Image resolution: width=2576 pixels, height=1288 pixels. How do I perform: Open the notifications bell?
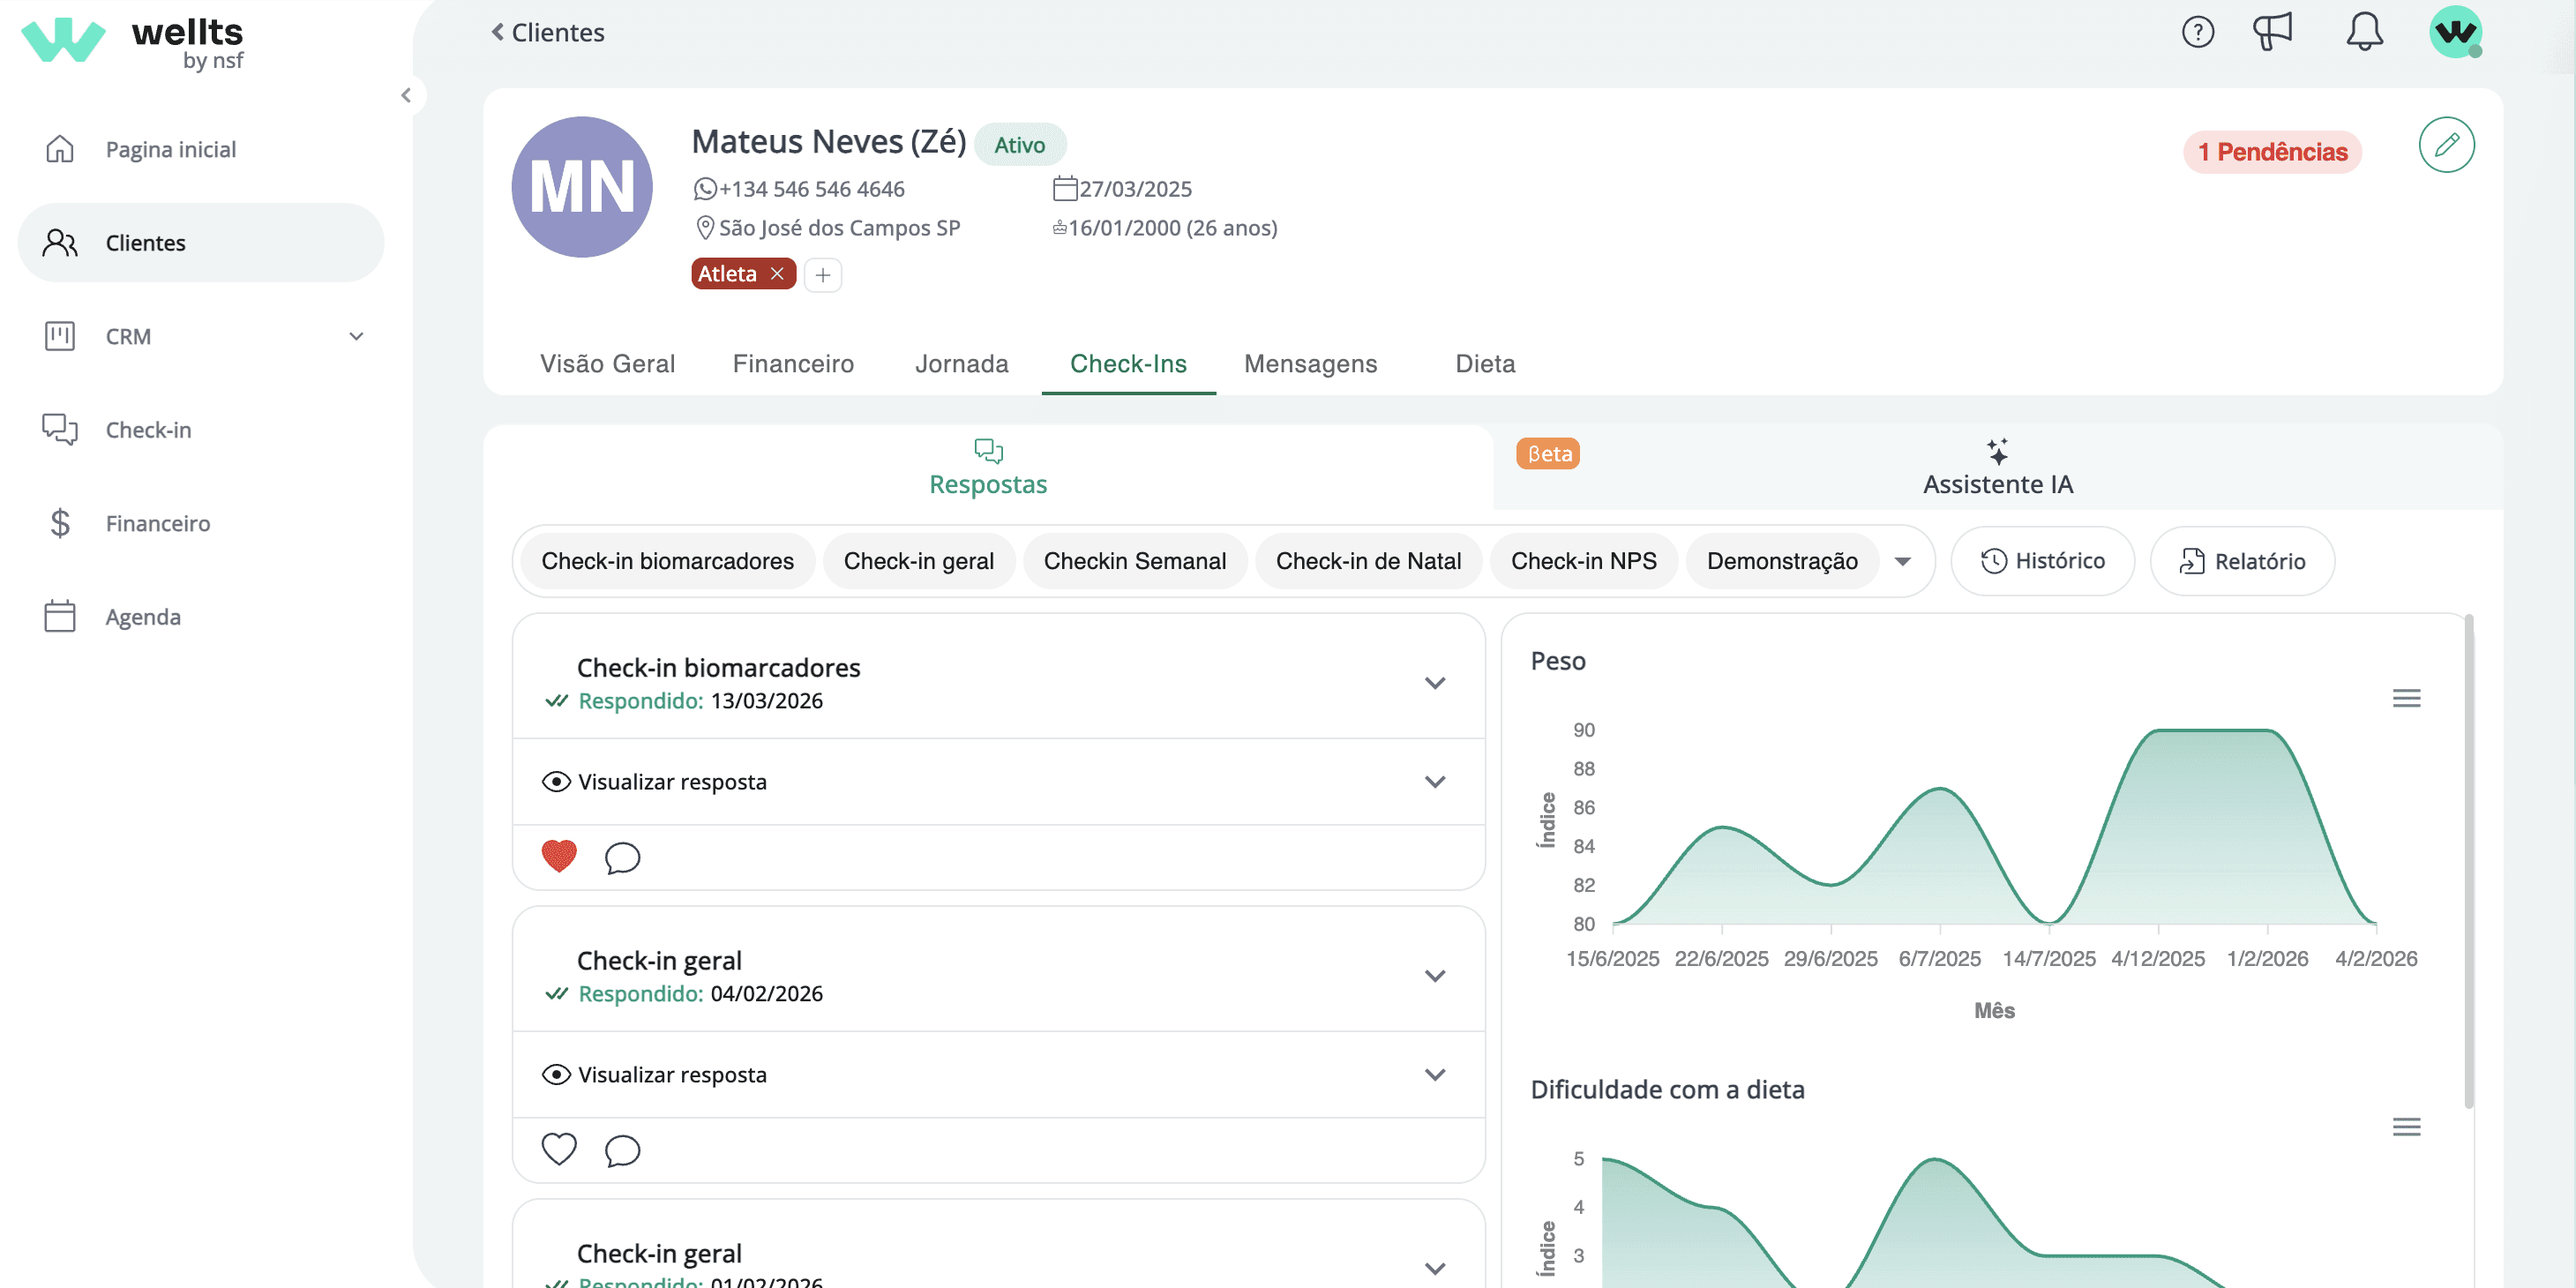point(2364,32)
